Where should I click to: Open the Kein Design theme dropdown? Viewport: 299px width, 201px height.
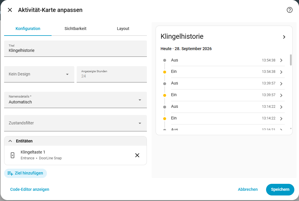coord(39,74)
